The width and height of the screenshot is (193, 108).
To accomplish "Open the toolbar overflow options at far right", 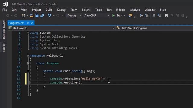I will click(187, 17).
